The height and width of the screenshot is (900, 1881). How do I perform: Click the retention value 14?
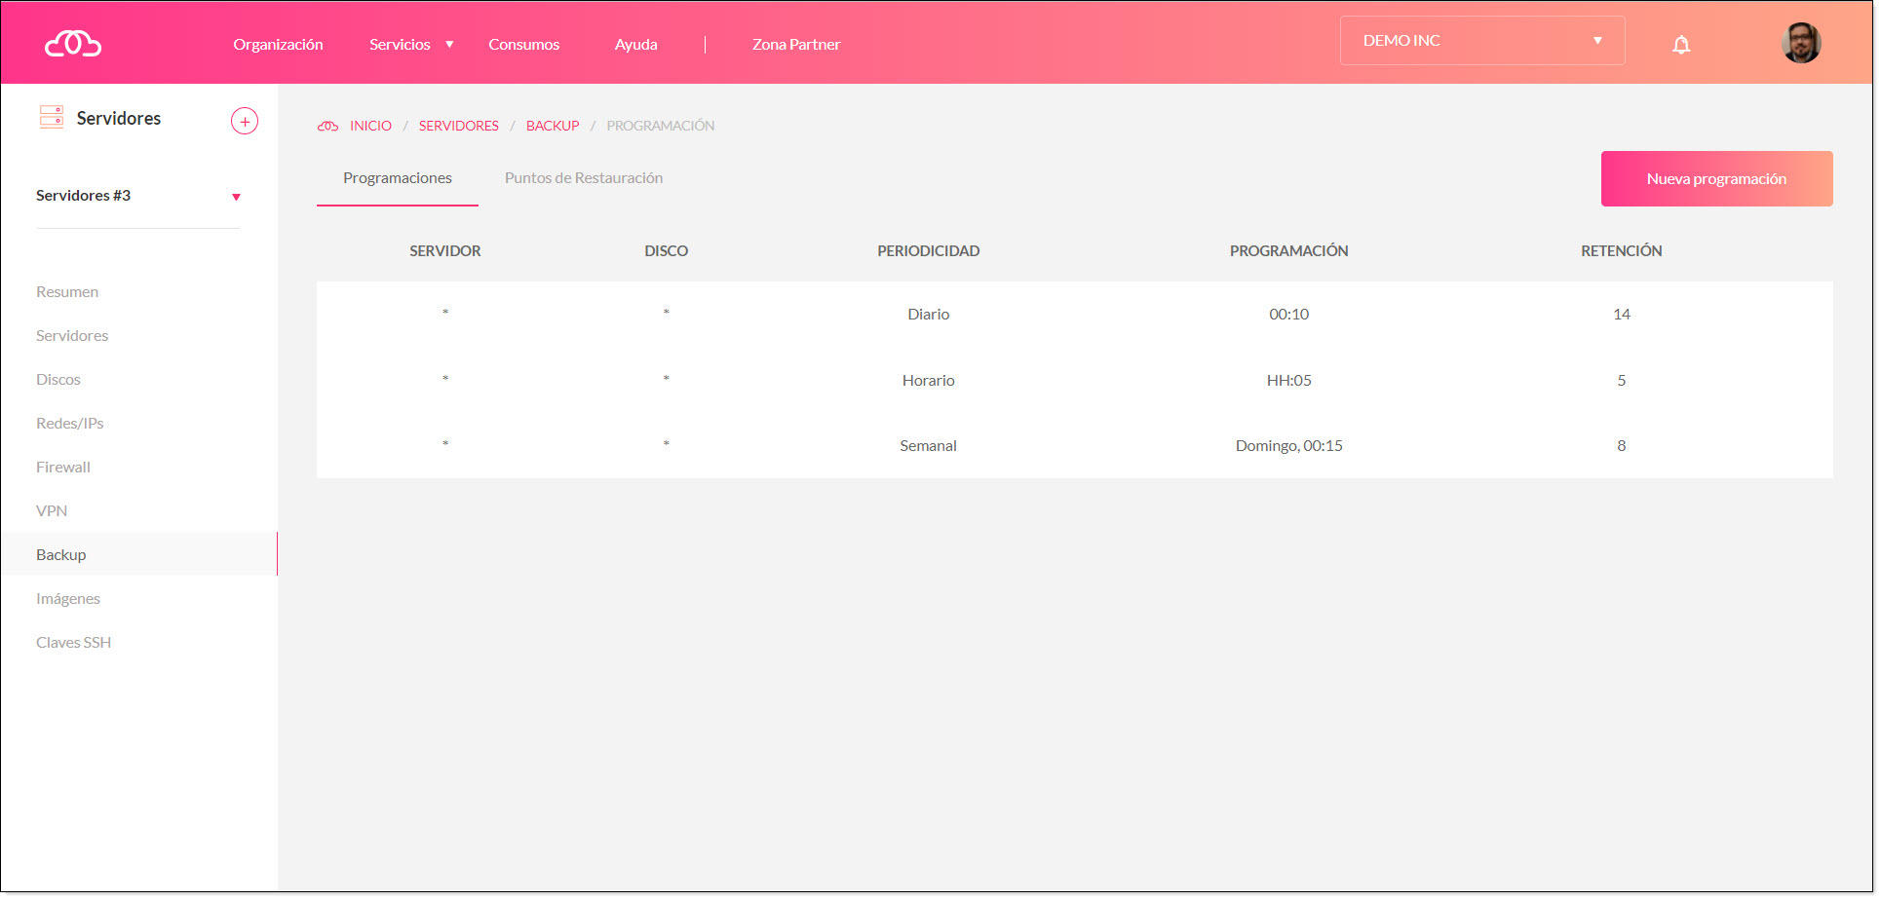(1622, 315)
